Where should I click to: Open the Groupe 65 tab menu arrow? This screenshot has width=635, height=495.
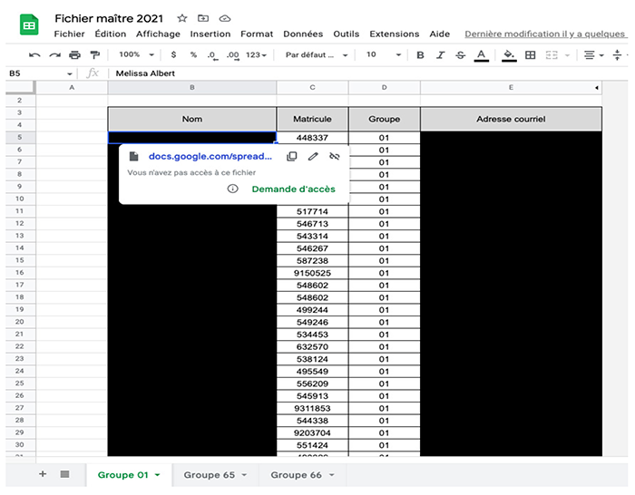pyautogui.click(x=244, y=475)
